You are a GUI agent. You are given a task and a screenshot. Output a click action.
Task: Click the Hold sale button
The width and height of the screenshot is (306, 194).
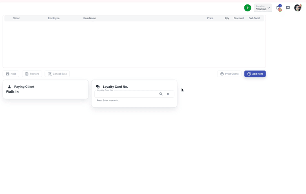[11, 74]
